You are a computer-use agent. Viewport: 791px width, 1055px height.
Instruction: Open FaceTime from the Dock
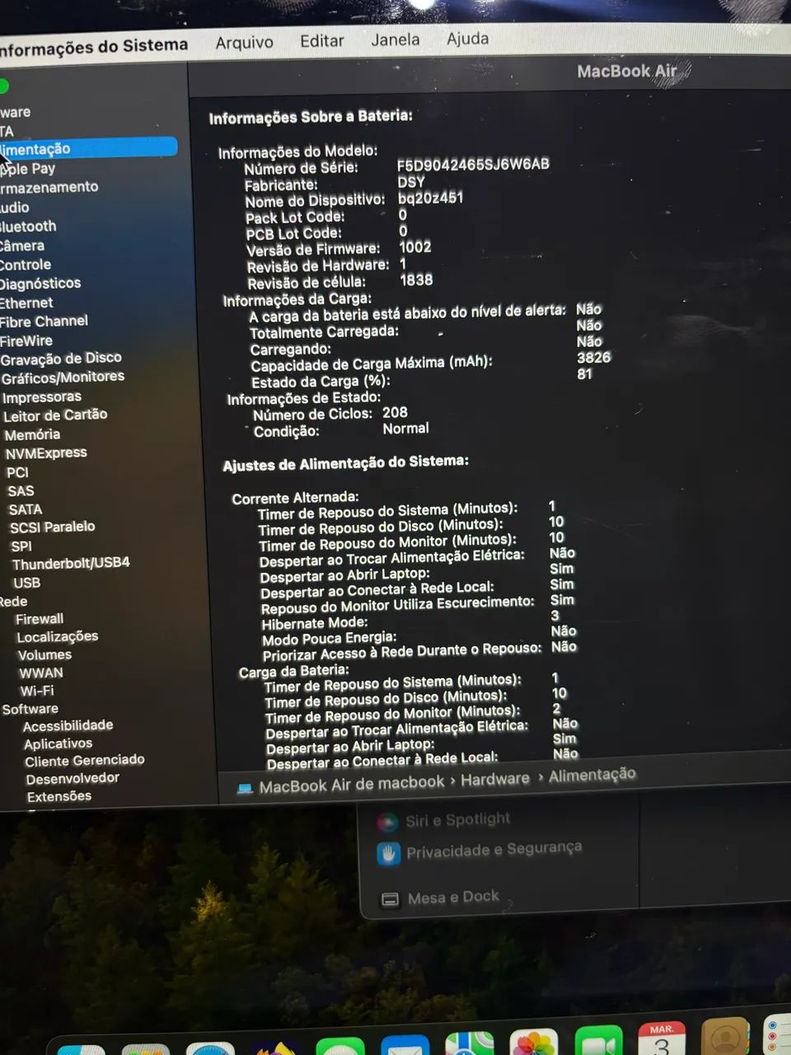tap(598, 1041)
